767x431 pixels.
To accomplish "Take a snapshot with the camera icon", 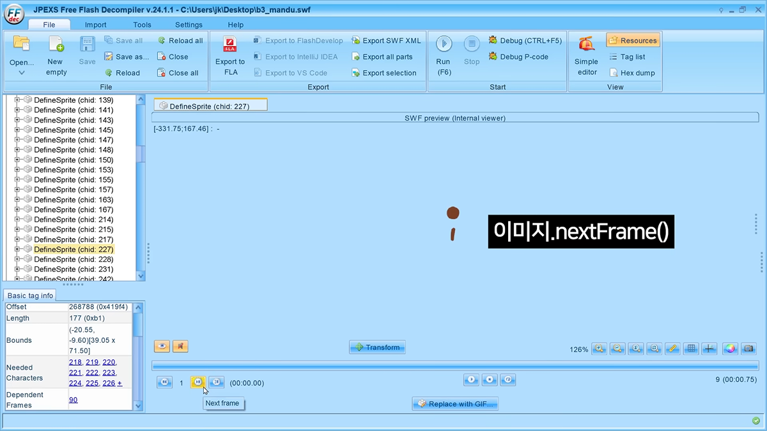I will point(748,349).
